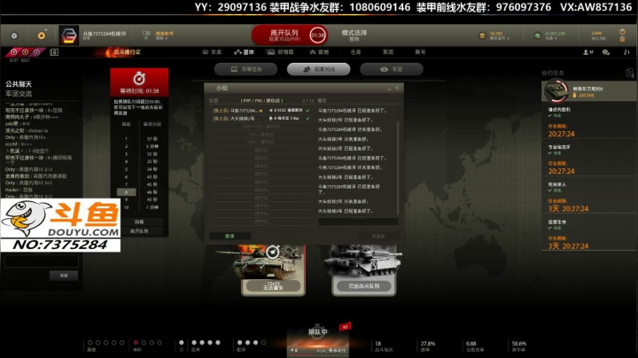Open the player avatar emblem
Image resolution: width=638 pixels, height=358 pixels.
click(x=69, y=35)
